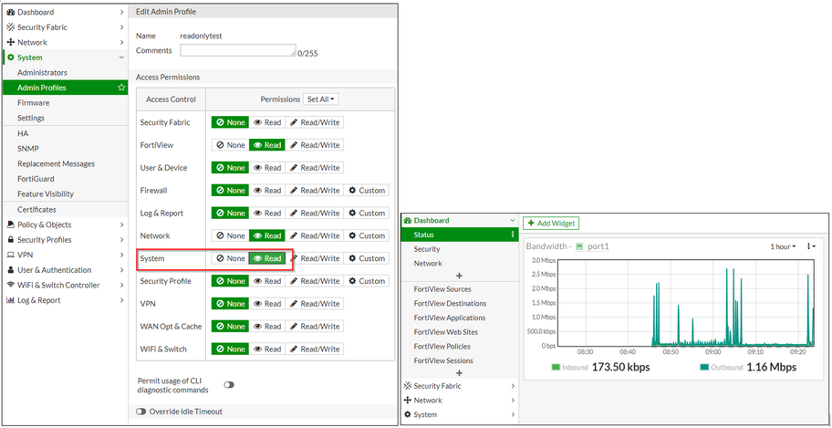Set WiFi & Switch to Read/Write
The image size is (832, 428).
tap(315, 349)
